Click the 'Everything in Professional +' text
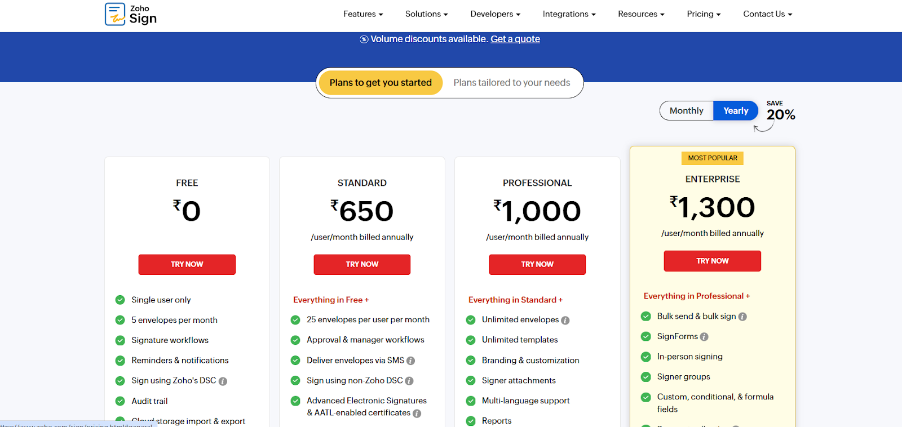Image resolution: width=902 pixels, height=427 pixels. pyautogui.click(x=697, y=296)
